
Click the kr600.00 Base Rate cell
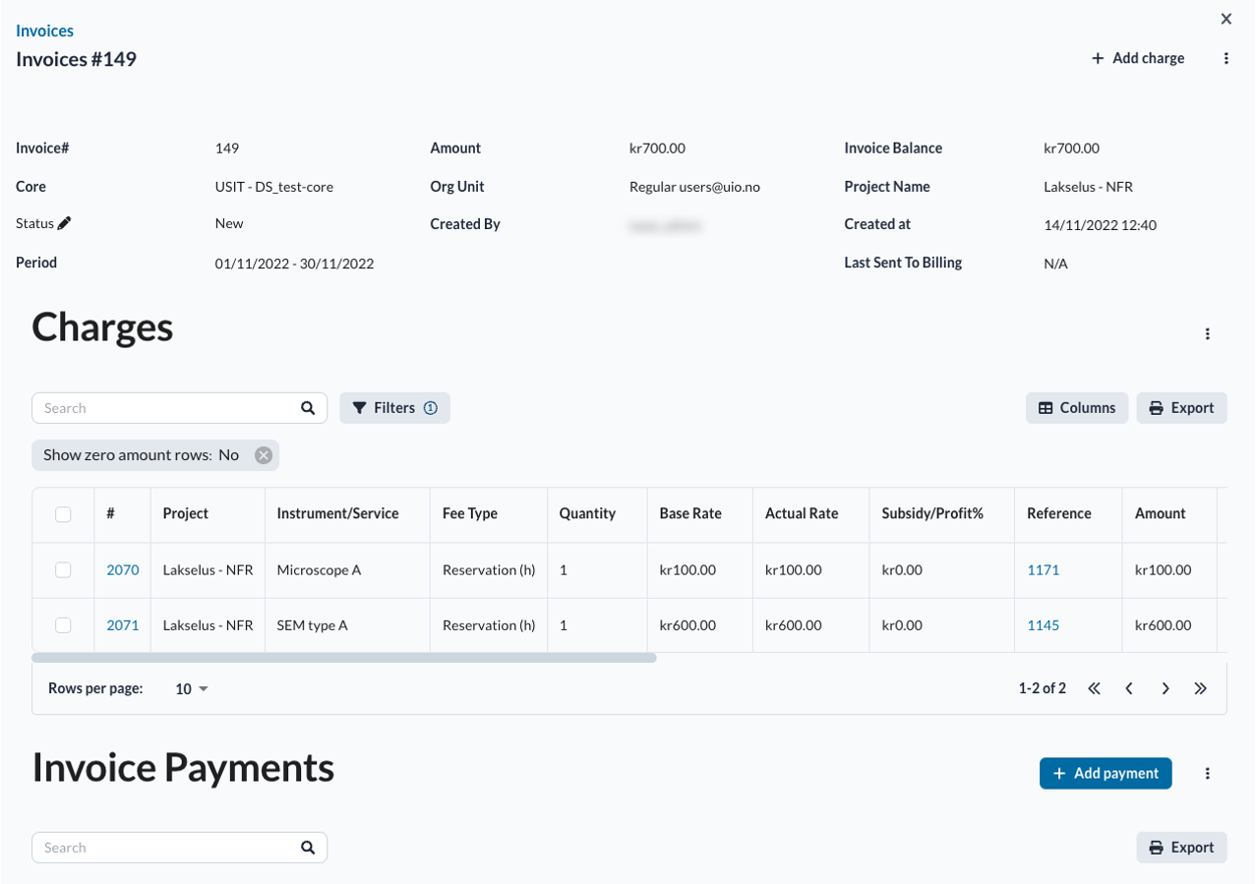click(700, 625)
